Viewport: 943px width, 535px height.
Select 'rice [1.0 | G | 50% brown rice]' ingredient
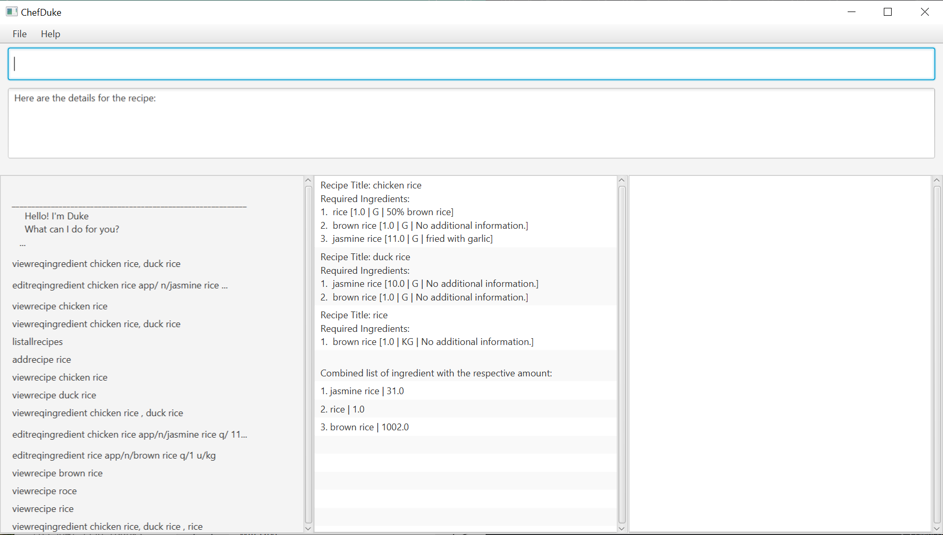pos(393,212)
